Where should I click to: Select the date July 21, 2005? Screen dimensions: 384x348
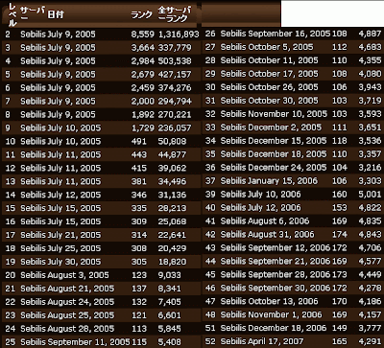(74, 235)
